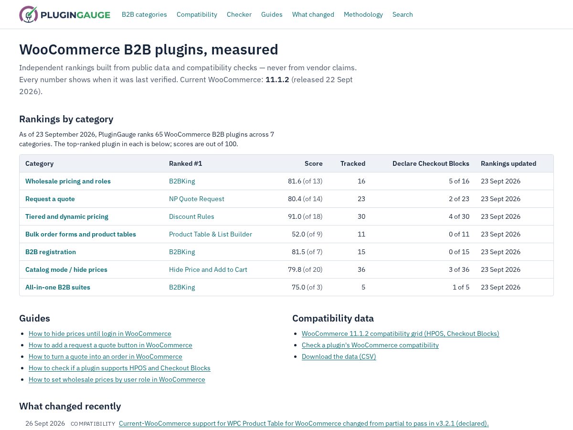
Task: Click the Rankings by category heading
Action: pyautogui.click(x=66, y=119)
